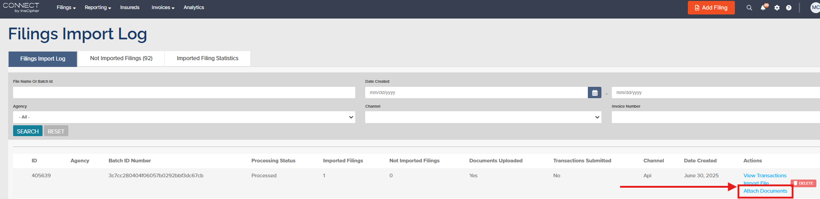The height and width of the screenshot is (199, 820).
Task: Switch to Filings Import Log tab
Action: [x=43, y=59]
